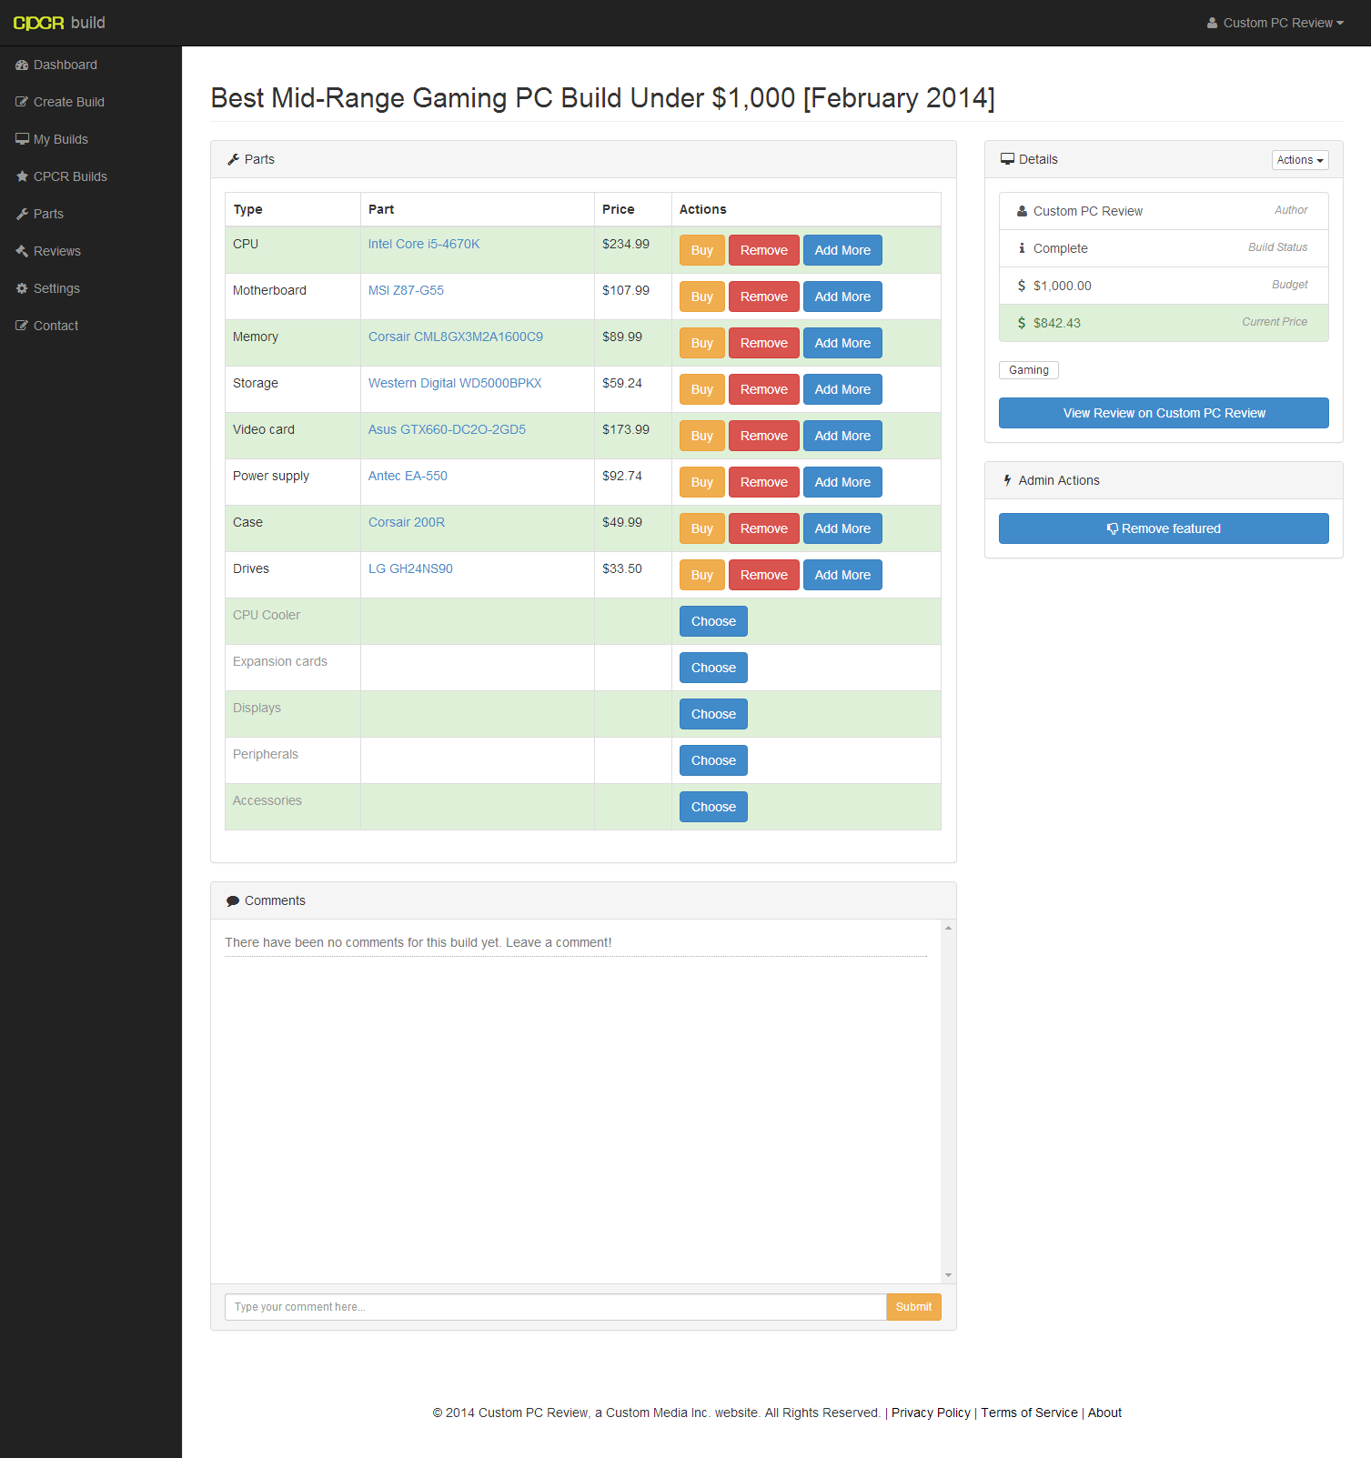1371x1458 pixels.
Task: Click the info icon beside Complete
Action: [x=1022, y=248]
